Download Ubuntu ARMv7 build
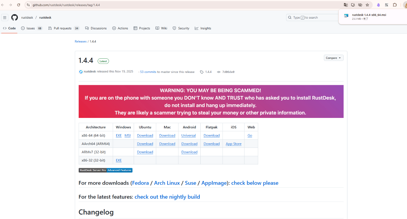 [x=145, y=152]
